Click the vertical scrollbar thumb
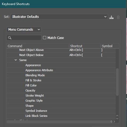The width and height of the screenshot is (127, 127). coord(117,82)
